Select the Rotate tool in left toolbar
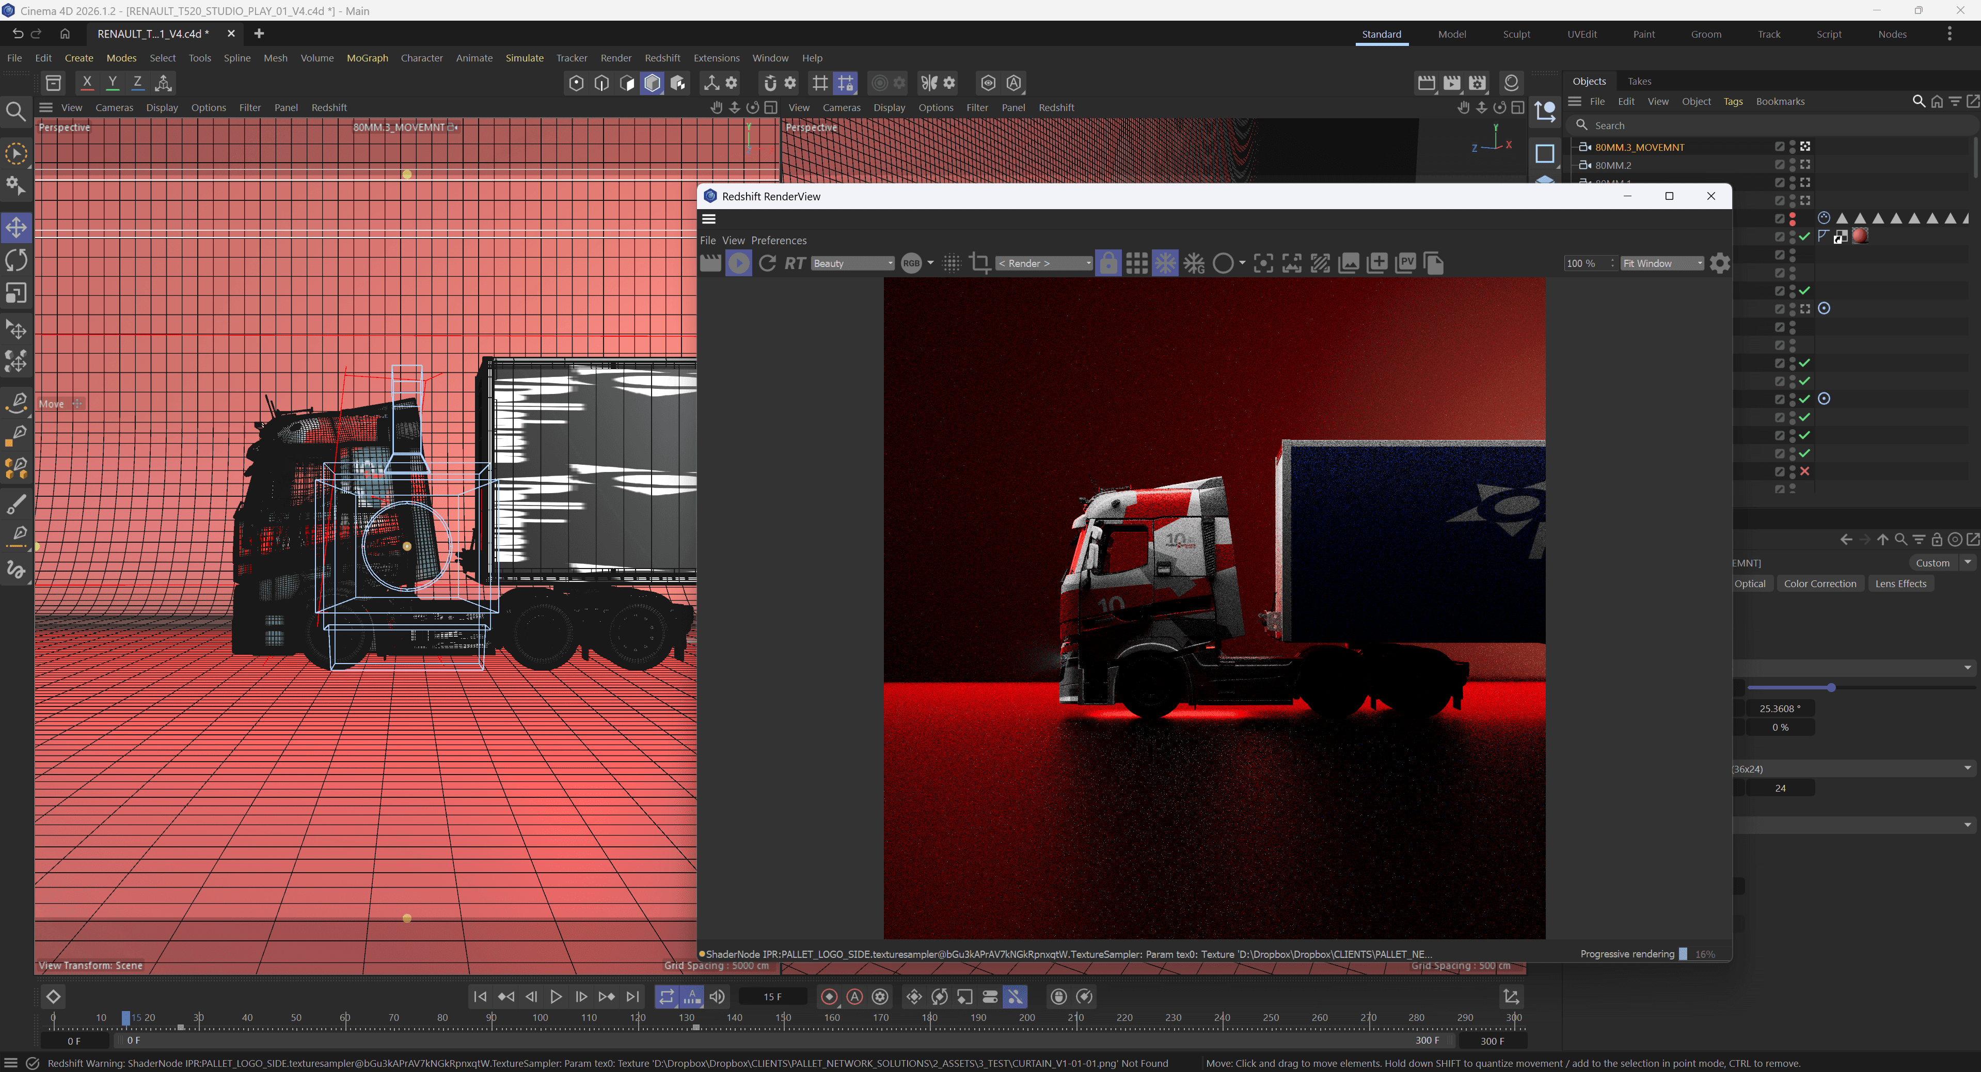Screen dimensions: 1981x1072 (x=16, y=260)
